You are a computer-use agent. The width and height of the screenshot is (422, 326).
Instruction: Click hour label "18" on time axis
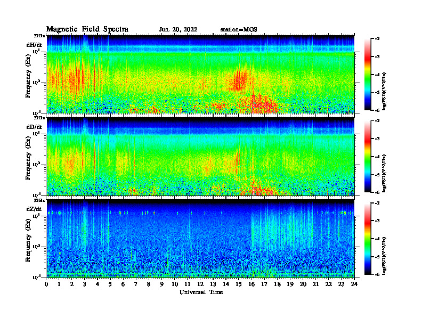coord(277,284)
